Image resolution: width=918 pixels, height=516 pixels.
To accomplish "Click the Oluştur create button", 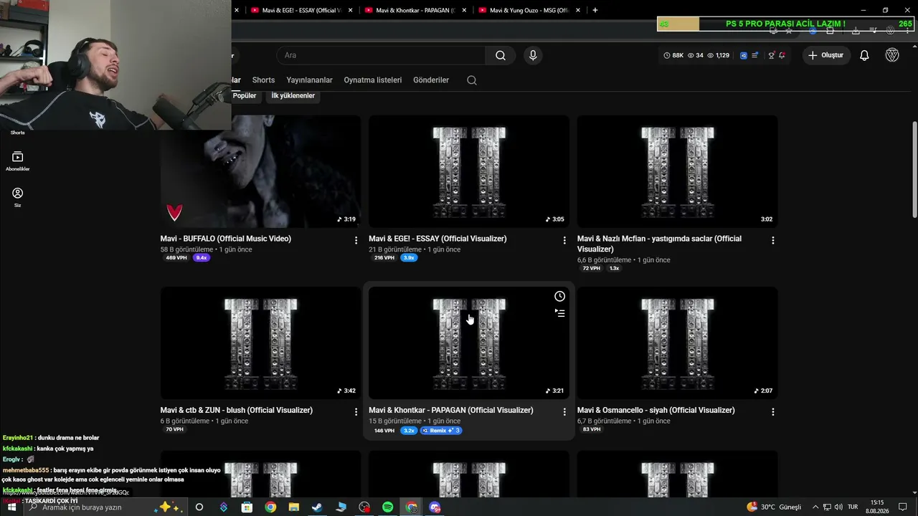I will 826,55.
